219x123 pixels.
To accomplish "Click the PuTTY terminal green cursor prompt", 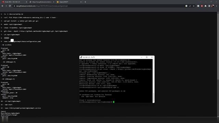I will (114, 102).
